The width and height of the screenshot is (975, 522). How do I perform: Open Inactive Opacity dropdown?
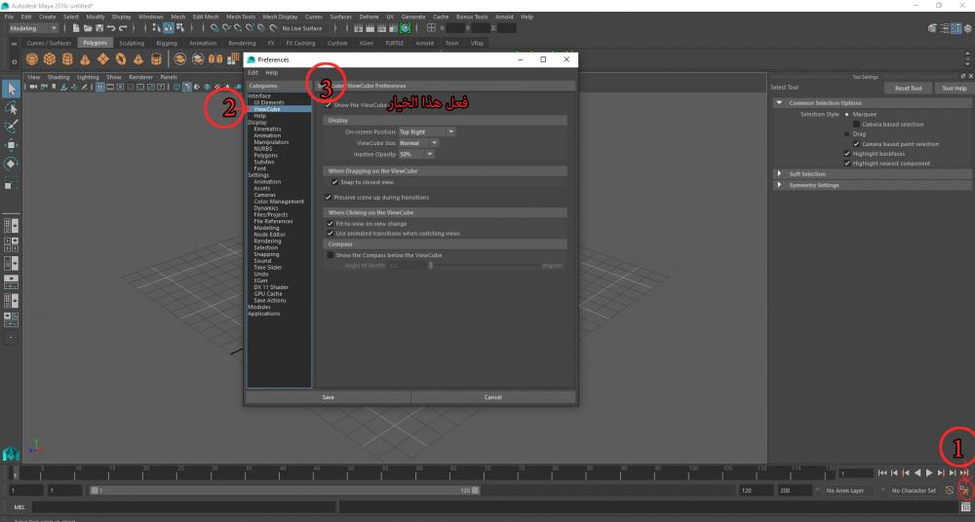(416, 154)
